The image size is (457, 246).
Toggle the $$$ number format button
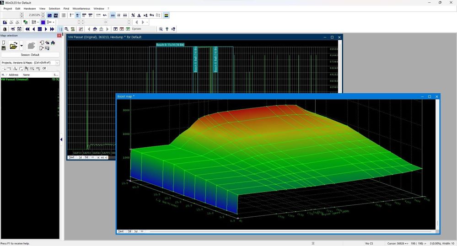pyautogui.click(x=125, y=15)
